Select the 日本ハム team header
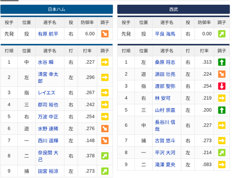232x178 pixels. pos(57,9)
